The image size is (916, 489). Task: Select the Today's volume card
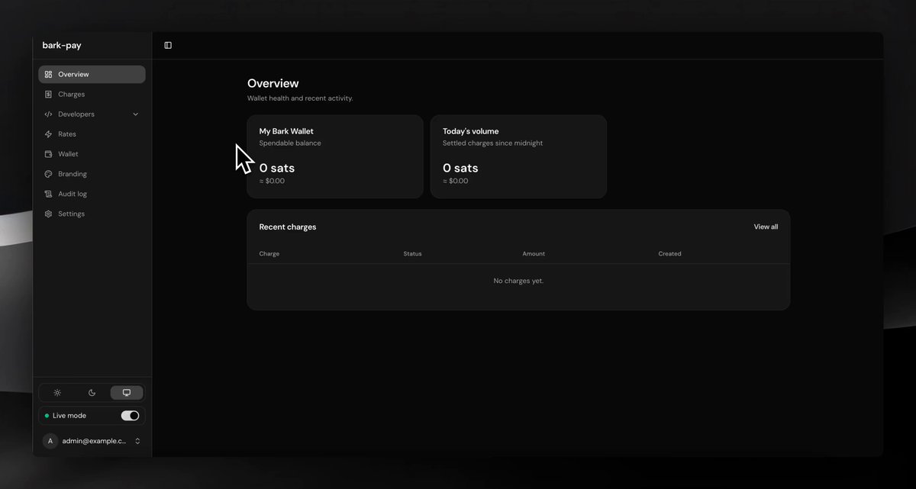[x=518, y=156]
